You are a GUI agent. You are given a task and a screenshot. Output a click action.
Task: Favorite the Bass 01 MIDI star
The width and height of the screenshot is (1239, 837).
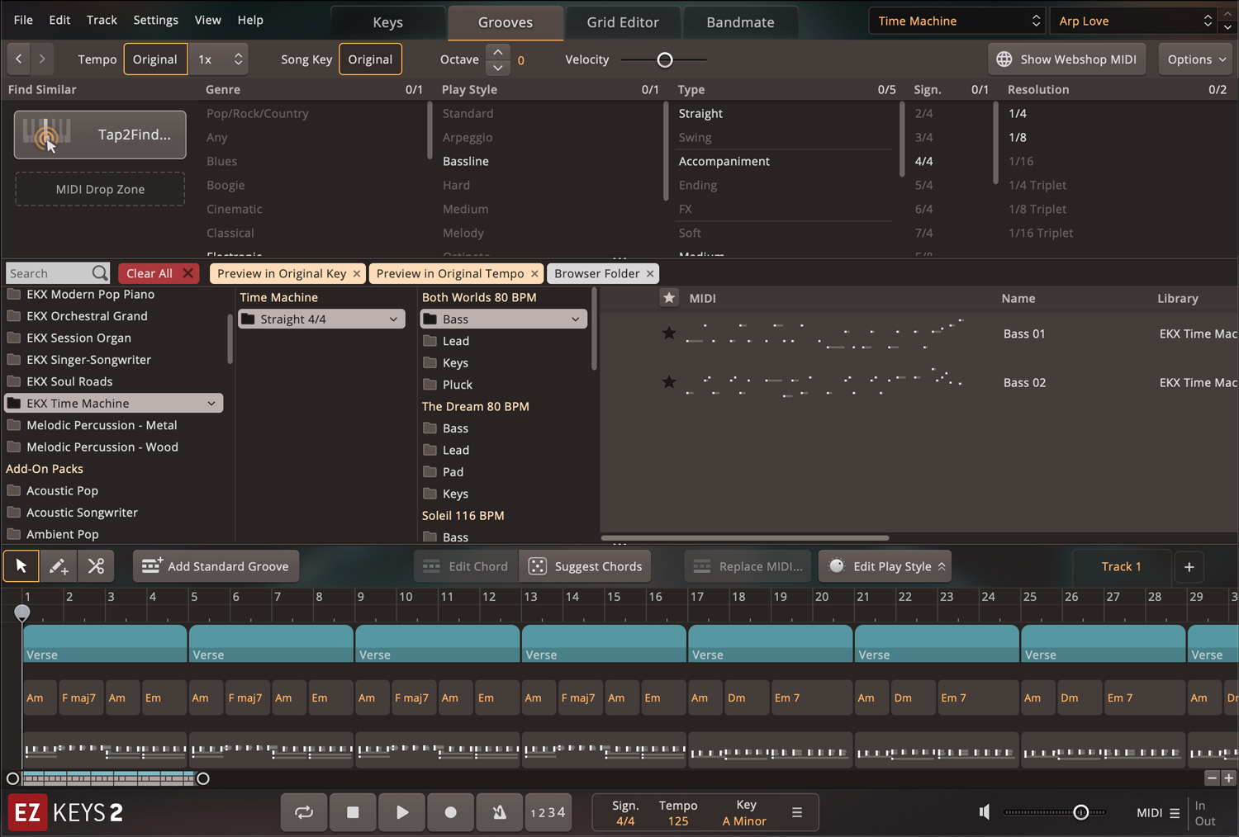coord(669,333)
